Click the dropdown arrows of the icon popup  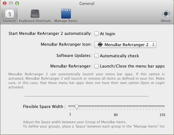point(153,44)
